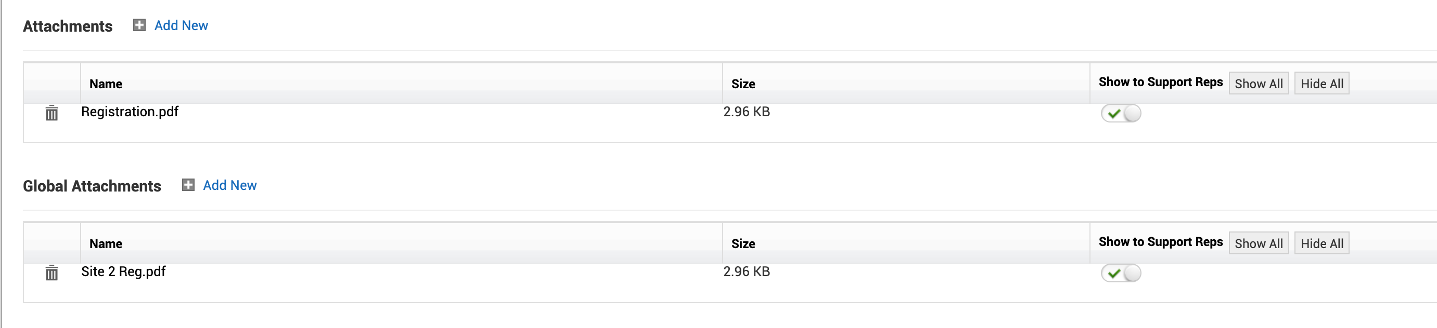Click Size column header in Global Attachments table
1437x328 pixels.
[742, 244]
